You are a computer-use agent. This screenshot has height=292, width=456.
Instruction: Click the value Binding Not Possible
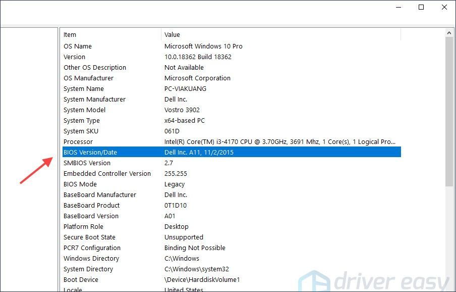coord(195,248)
